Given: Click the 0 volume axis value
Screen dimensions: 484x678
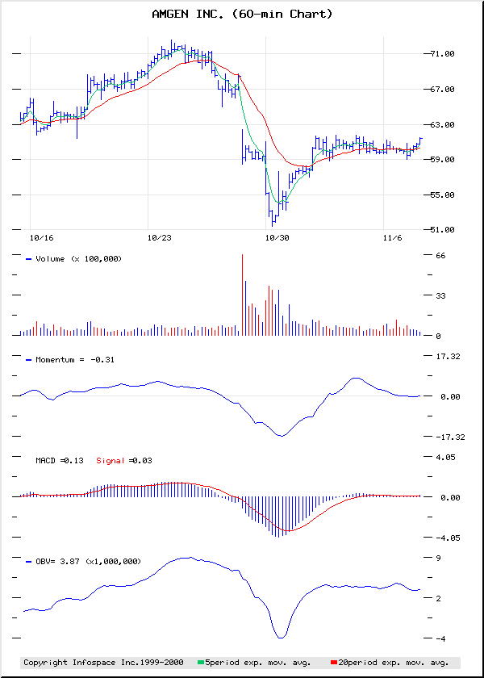Looking at the screenshot, I should (x=438, y=337).
